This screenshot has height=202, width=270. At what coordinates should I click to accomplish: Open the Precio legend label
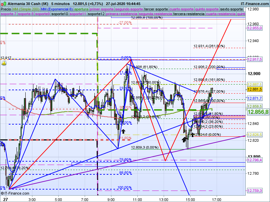(x=6, y=9)
